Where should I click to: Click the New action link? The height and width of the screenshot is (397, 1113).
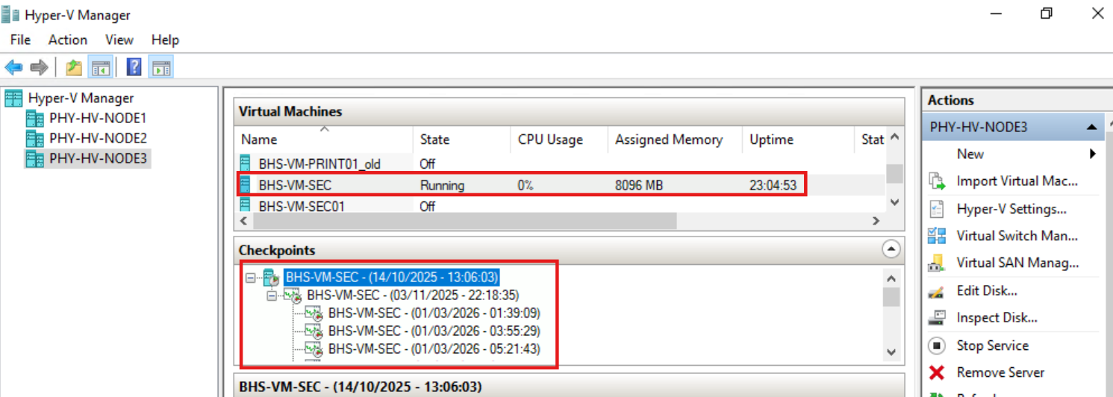[970, 154]
